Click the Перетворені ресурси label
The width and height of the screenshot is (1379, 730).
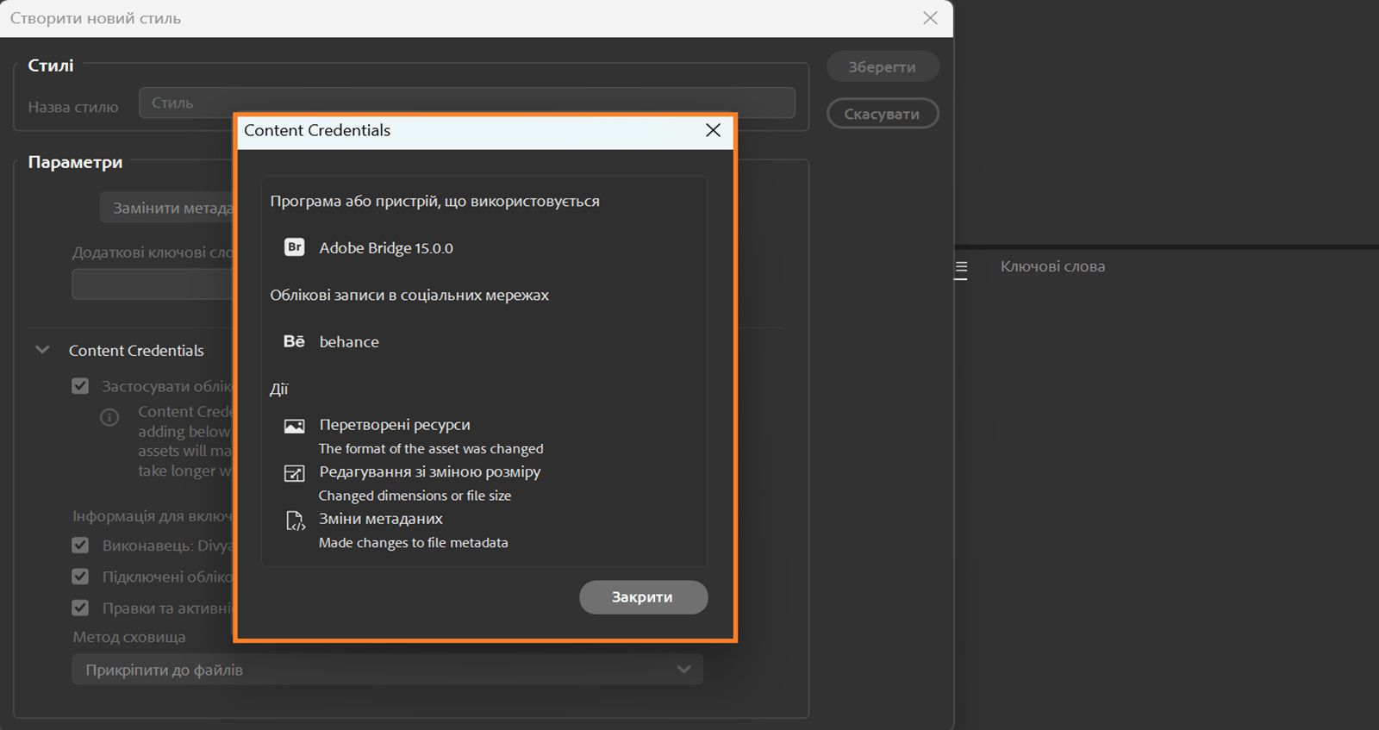395,425
